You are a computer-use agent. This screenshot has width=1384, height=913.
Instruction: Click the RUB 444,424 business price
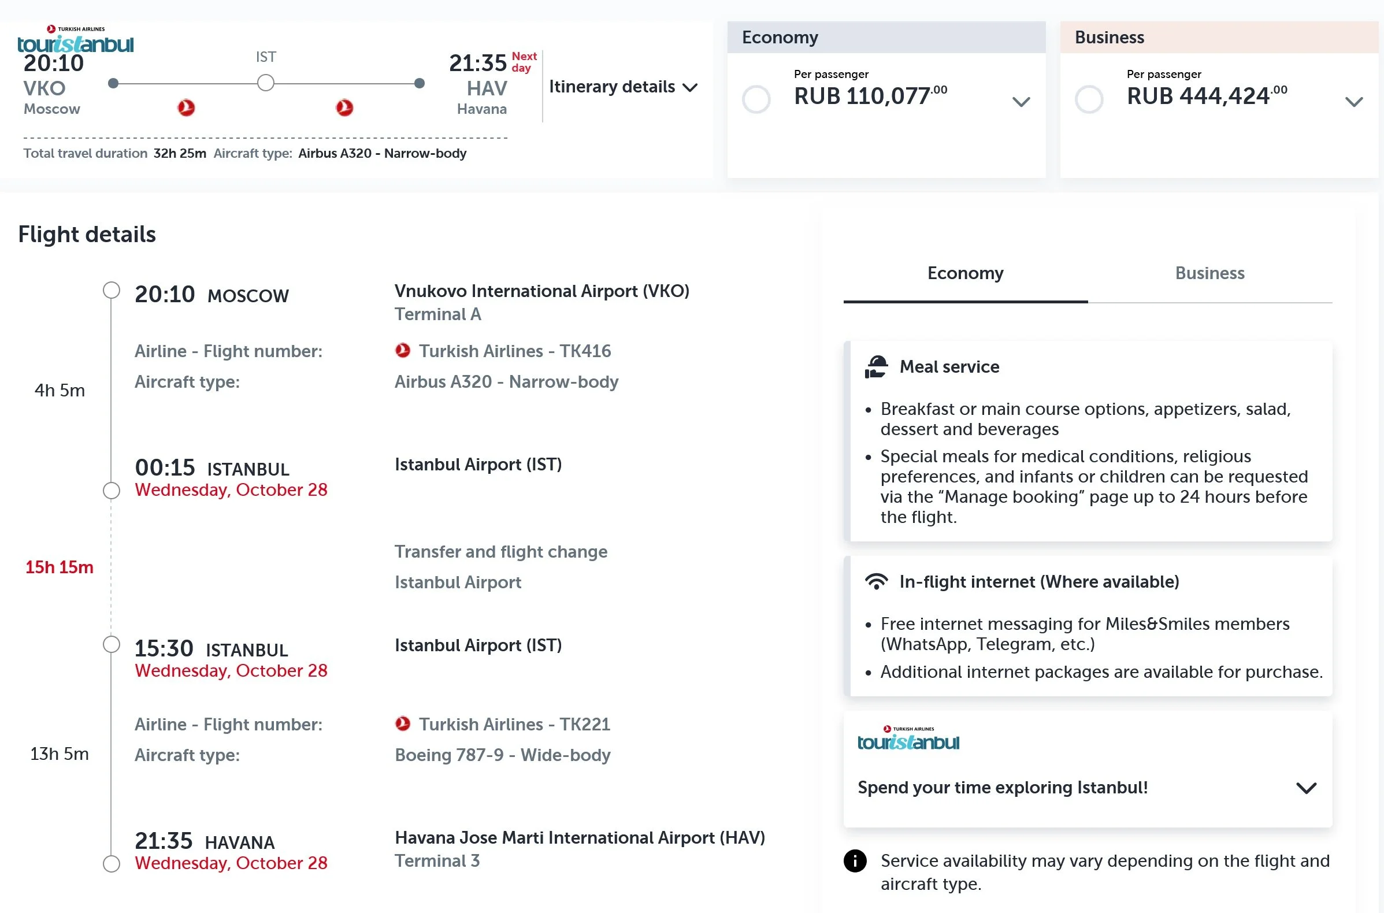1207,96
